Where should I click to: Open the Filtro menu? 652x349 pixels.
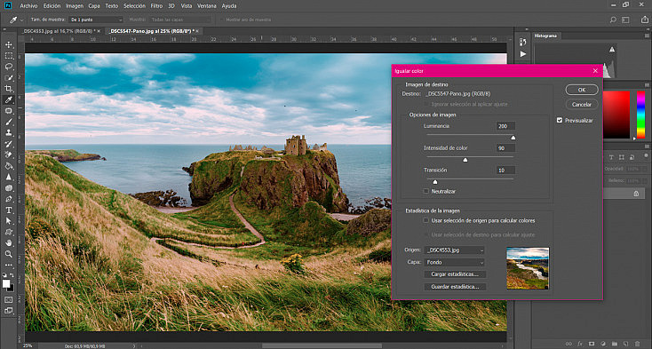pos(156,6)
